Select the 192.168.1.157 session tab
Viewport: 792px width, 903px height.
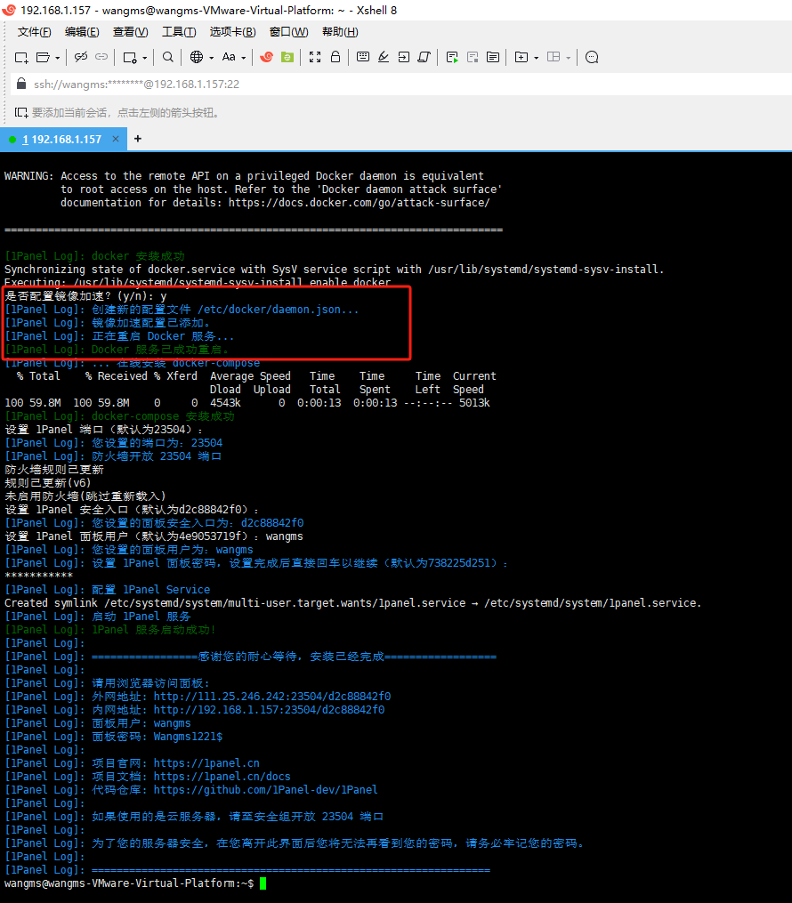pyautogui.click(x=62, y=140)
